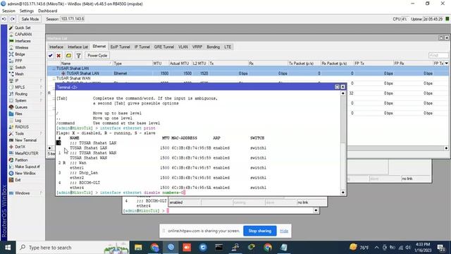Switch to the Interface tab
This screenshot has height=254, width=451.
56,47
